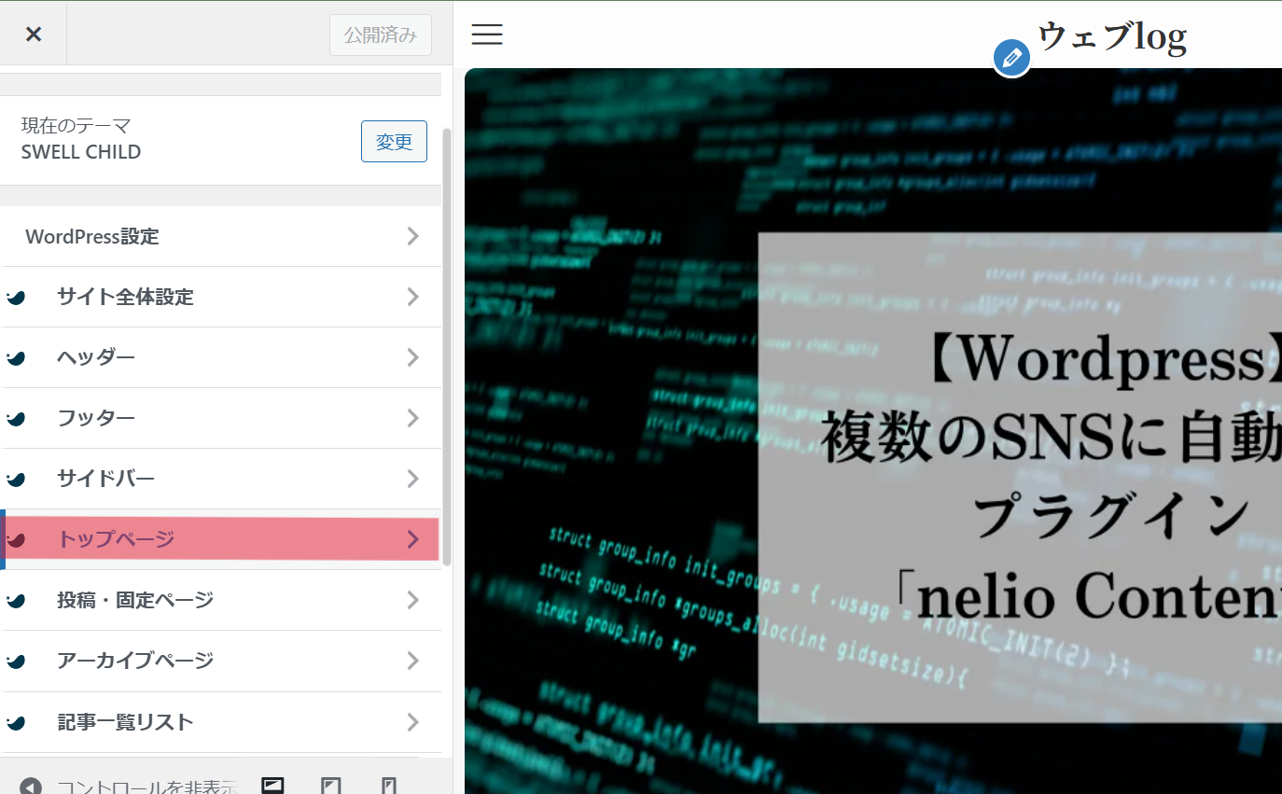1282x794 pixels.
Task: Switch preview to mobile device
Action: [x=390, y=786]
